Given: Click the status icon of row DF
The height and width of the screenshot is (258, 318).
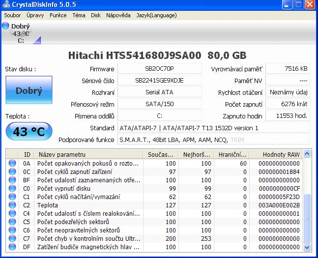Looking at the screenshot, I should pos(12,247).
